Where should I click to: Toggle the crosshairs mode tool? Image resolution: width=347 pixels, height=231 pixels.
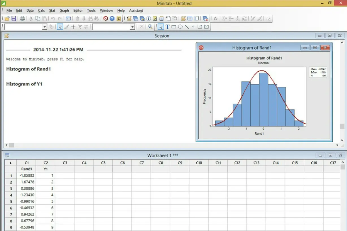(73, 27)
